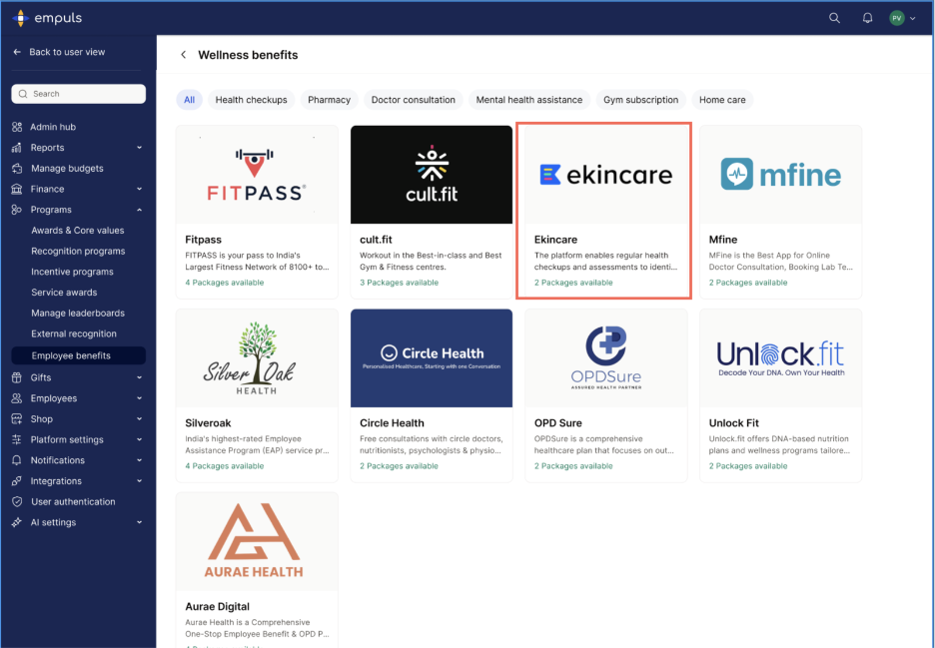Click the AI settings sparkle icon
935x648 pixels.
[17, 522]
